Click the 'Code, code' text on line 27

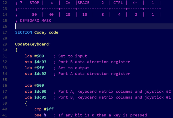[x=46, y=32]
